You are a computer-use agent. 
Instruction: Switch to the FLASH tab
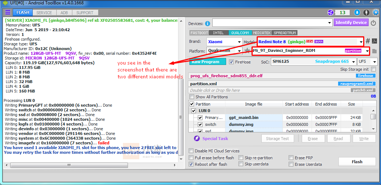click(23, 13)
